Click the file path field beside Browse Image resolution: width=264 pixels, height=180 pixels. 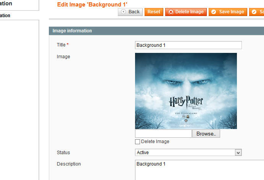point(163,134)
